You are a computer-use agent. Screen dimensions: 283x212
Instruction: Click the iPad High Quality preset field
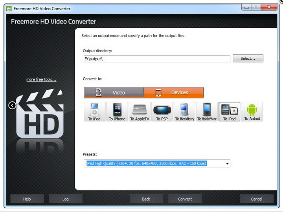pyautogui.click(x=157, y=163)
